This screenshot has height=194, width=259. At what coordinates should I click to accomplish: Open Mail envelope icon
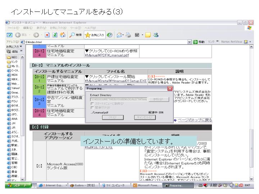(x=119, y=35)
